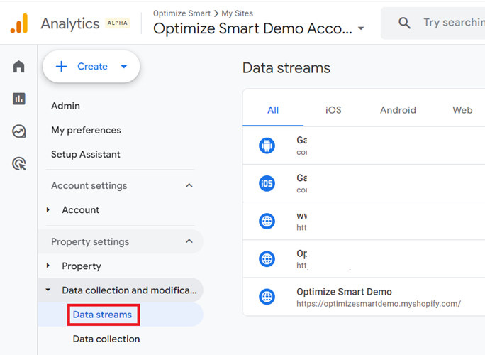Open My preferences menu item
The image size is (485, 355).
point(86,130)
